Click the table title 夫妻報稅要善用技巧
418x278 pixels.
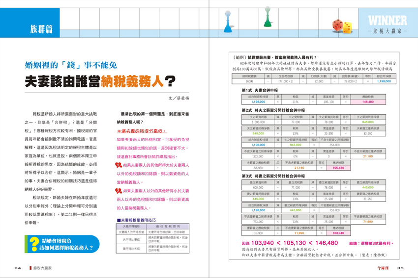point(138,220)
